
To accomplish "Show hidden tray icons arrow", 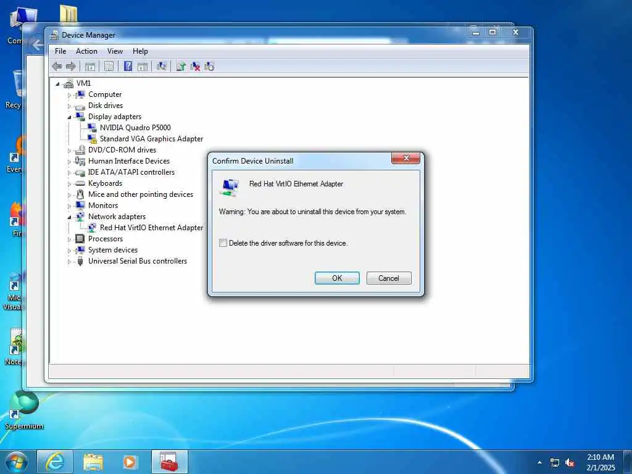I will click(x=539, y=462).
